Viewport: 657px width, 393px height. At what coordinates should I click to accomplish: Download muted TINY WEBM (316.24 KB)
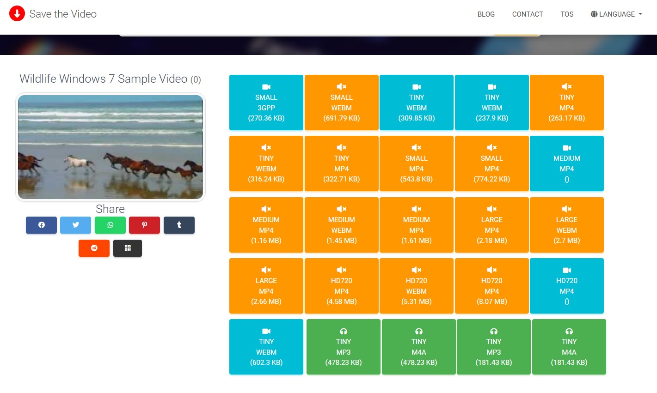(x=266, y=163)
